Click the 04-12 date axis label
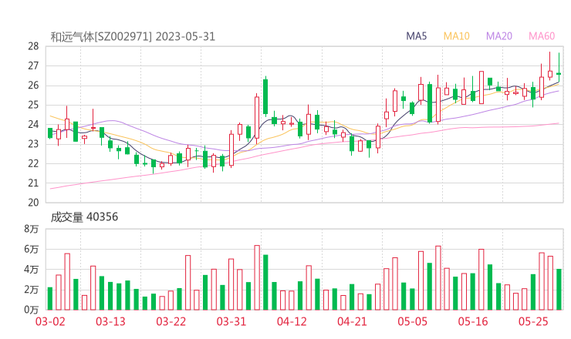This screenshot has height=339, width=571. (292, 321)
